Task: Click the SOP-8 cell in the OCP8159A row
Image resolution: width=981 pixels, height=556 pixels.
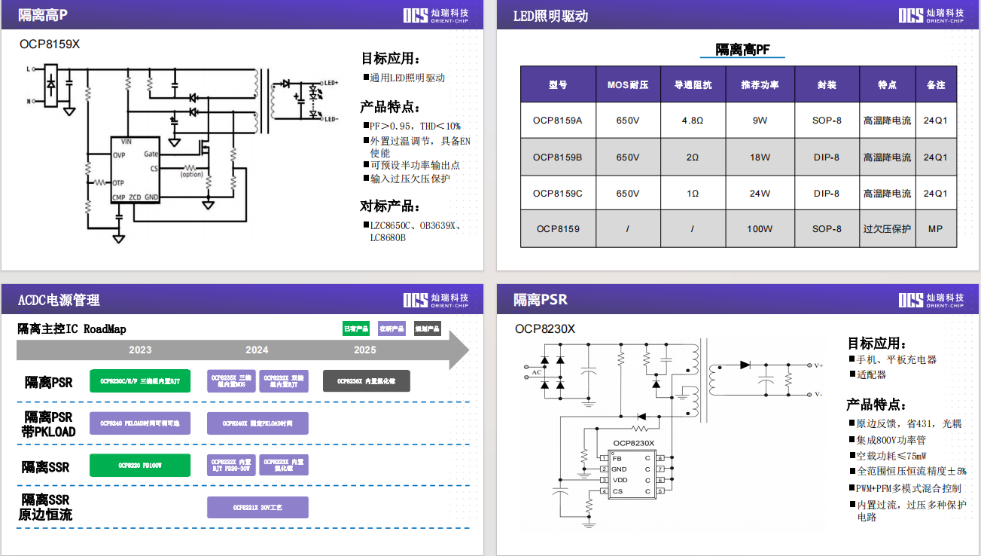Action: pyautogui.click(x=827, y=121)
